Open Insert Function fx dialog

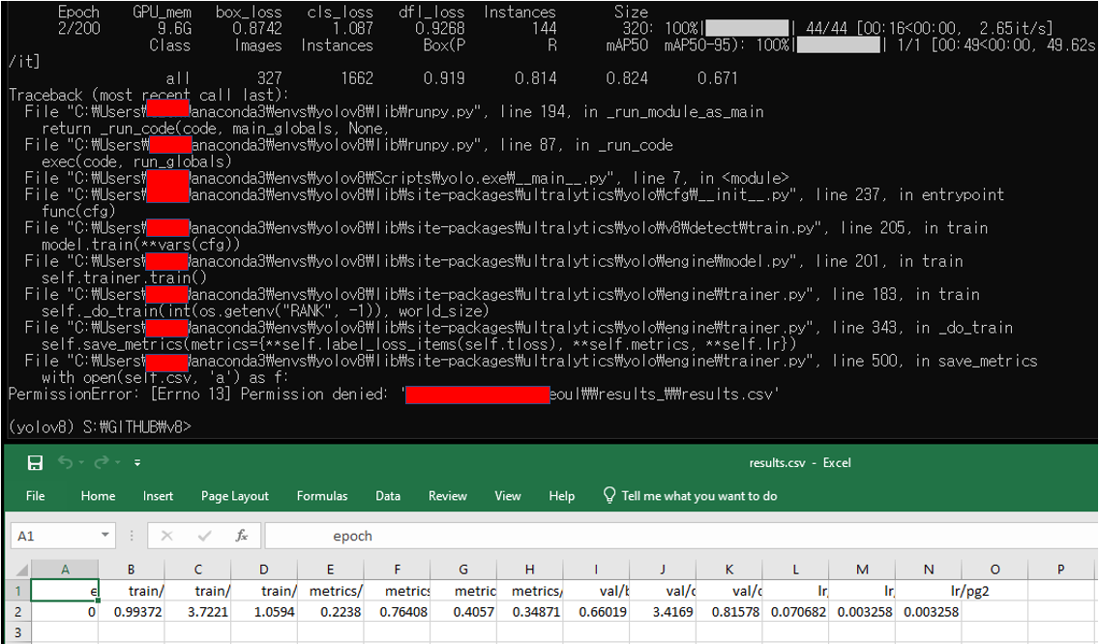tap(242, 536)
